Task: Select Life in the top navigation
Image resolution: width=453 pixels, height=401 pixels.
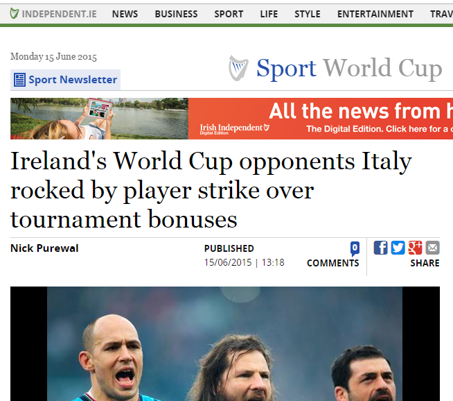Action: (x=269, y=14)
